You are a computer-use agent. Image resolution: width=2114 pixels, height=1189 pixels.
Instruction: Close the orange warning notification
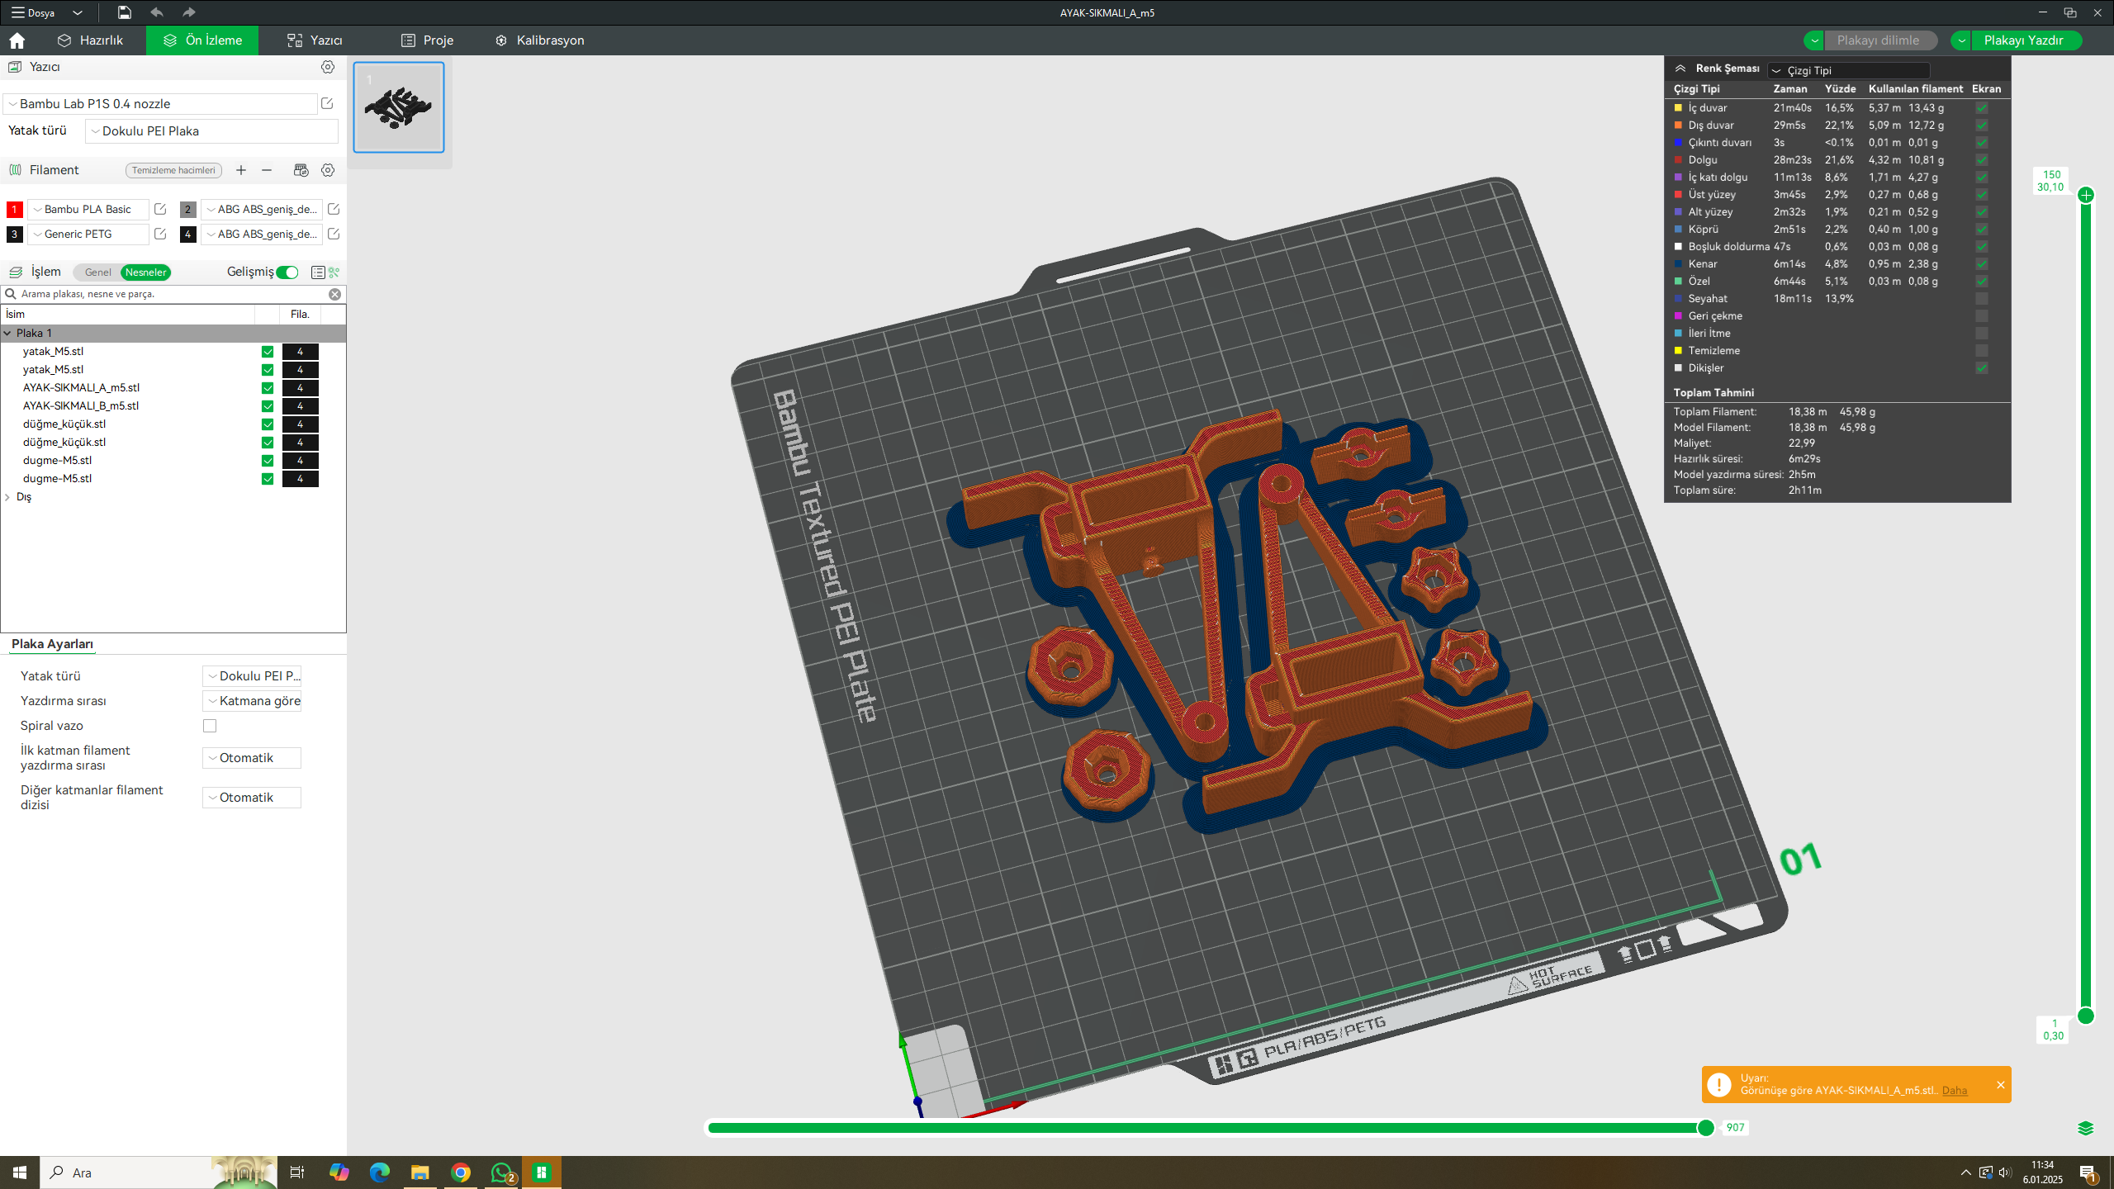tap(2000, 1085)
